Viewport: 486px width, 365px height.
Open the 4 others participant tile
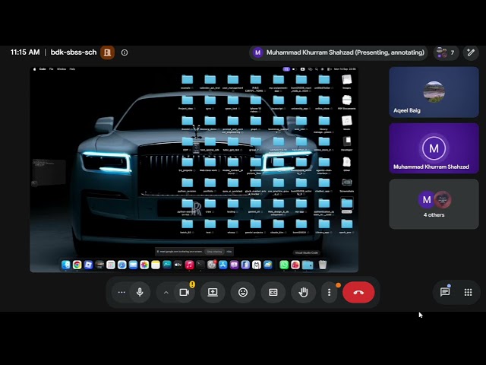(x=434, y=204)
